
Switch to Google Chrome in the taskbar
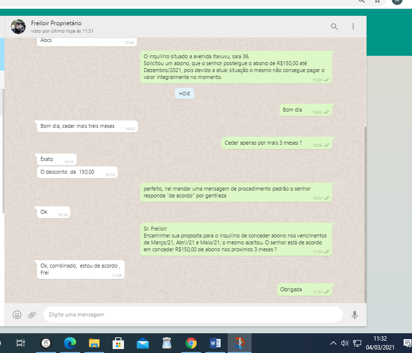[191, 343]
